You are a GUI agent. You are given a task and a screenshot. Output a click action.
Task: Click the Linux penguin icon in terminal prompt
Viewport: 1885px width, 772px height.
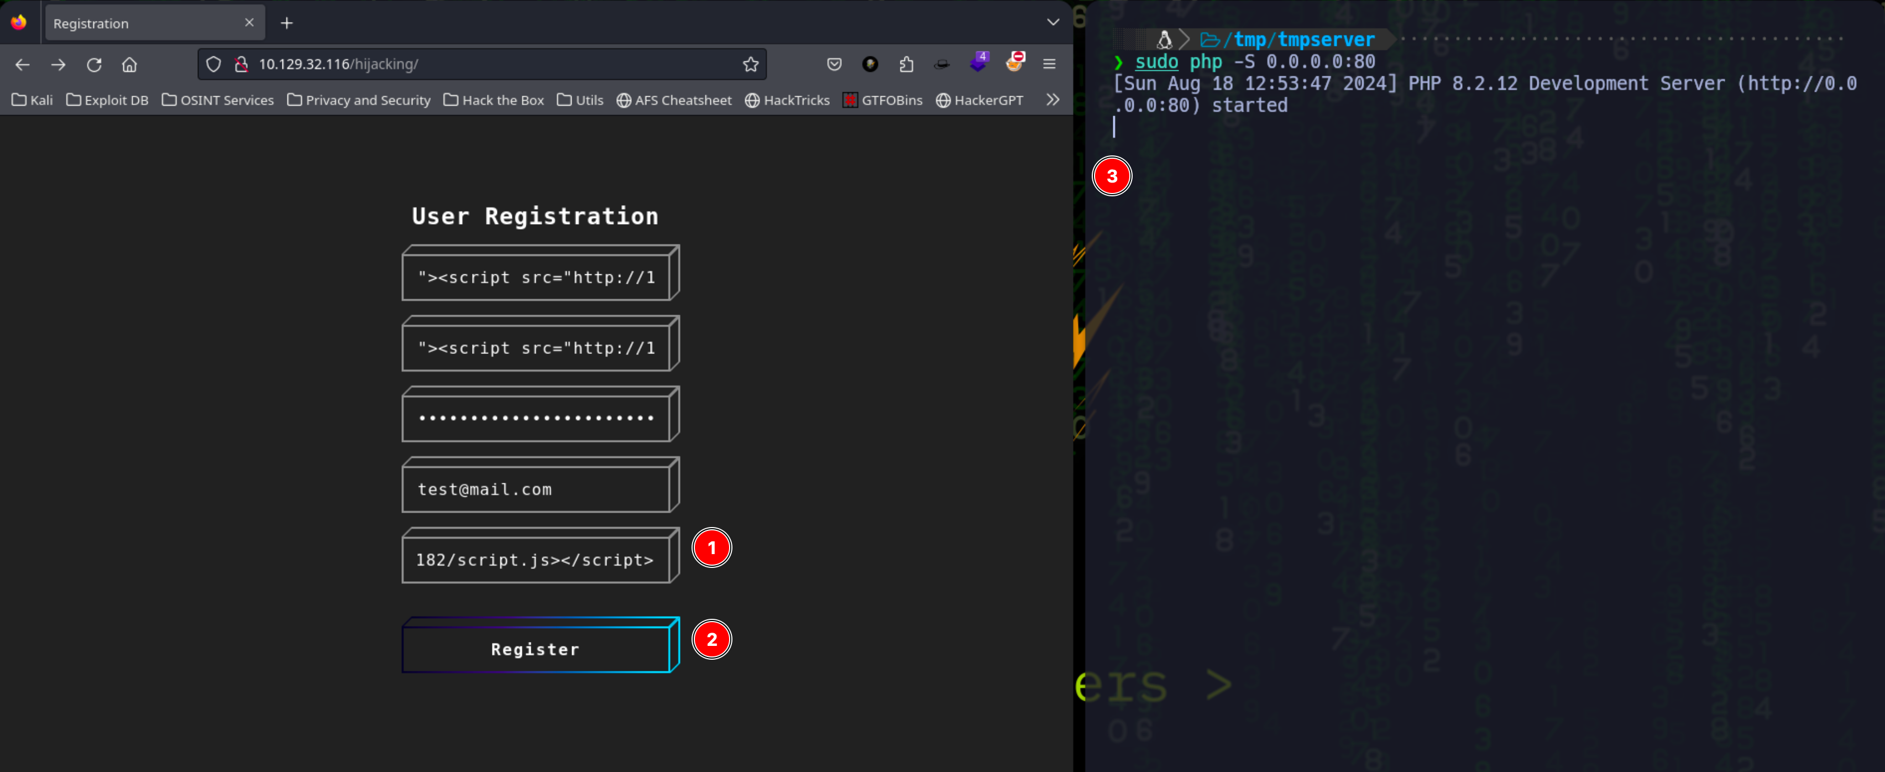[x=1164, y=39]
